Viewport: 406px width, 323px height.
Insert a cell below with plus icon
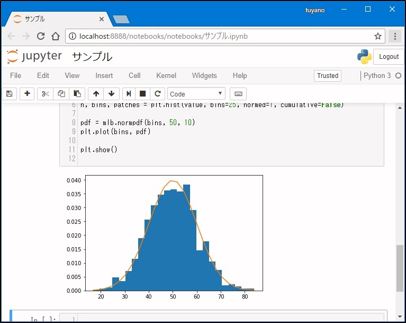(x=28, y=94)
